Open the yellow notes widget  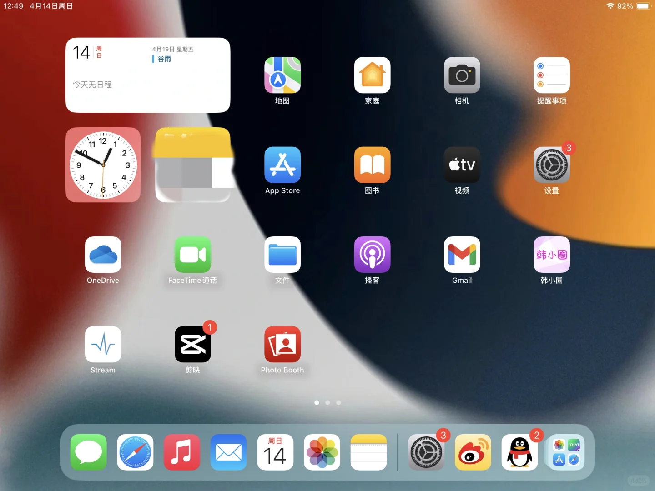click(193, 165)
